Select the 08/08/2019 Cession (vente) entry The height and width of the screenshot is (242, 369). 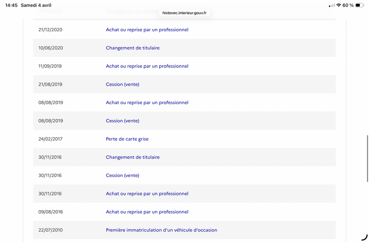[x=122, y=121]
